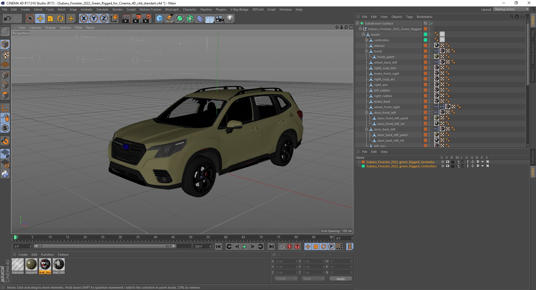
Task: Render the active view
Action: click(126, 19)
